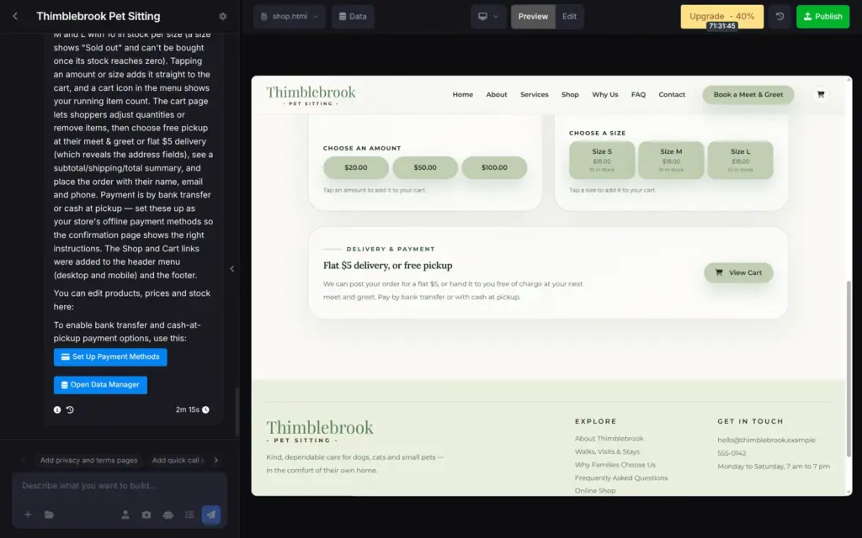Screen dimensions: 862x538
Task: Switch to Preview mode
Action: point(533,17)
